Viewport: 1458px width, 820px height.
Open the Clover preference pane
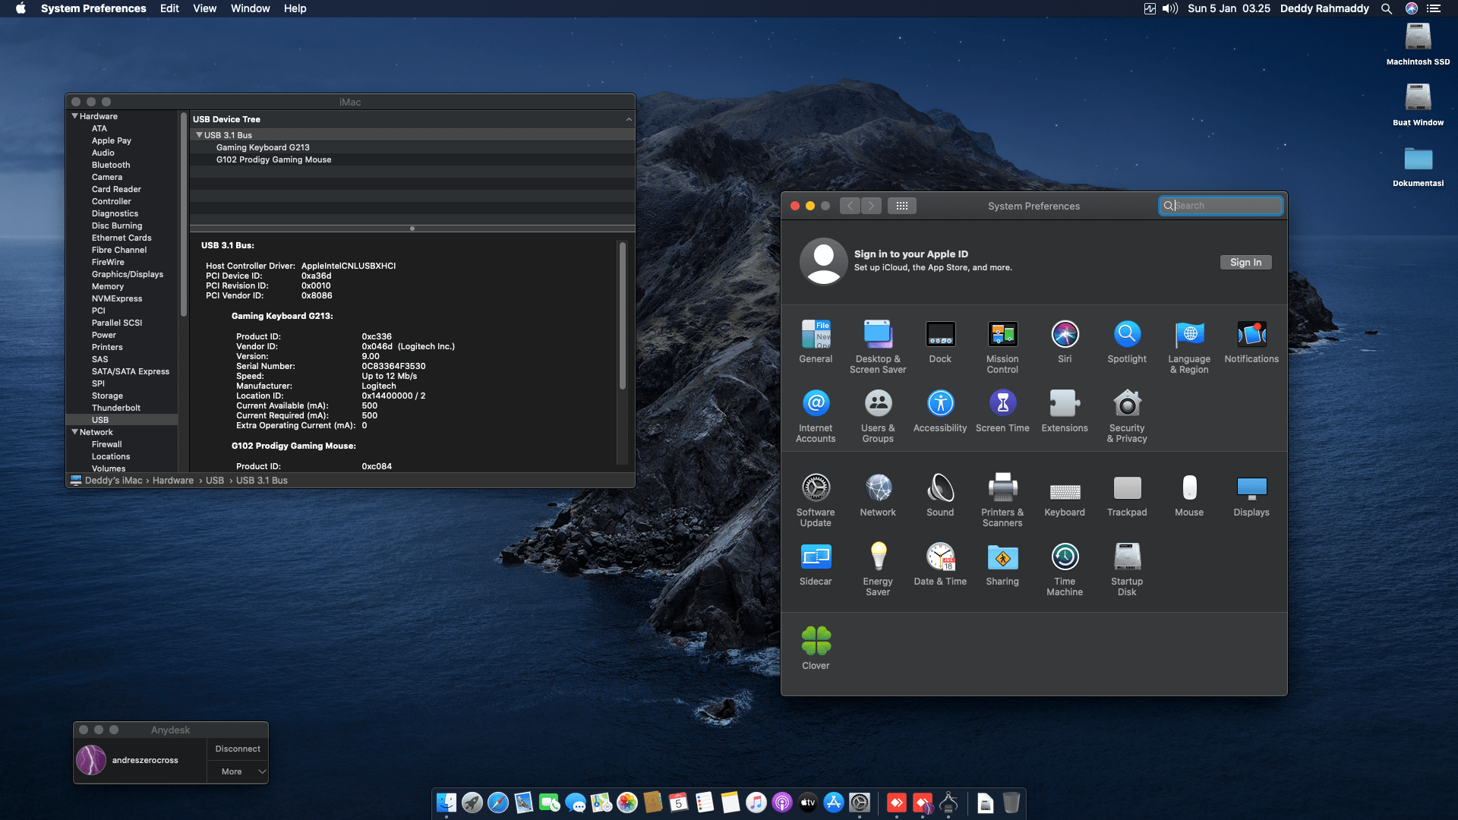(816, 648)
